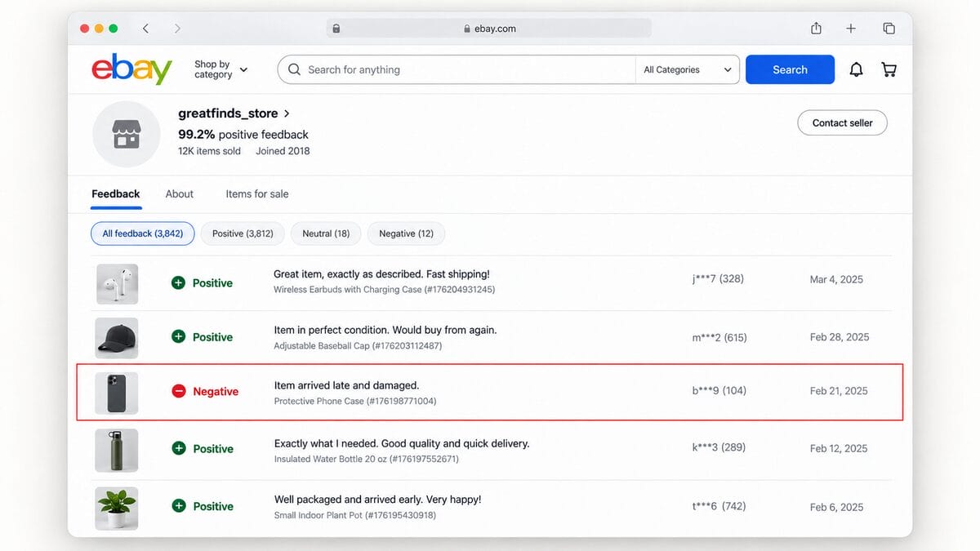The width and height of the screenshot is (980, 551).
Task: Filter by Negative (12) feedback
Action: click(x=406, y=233)
